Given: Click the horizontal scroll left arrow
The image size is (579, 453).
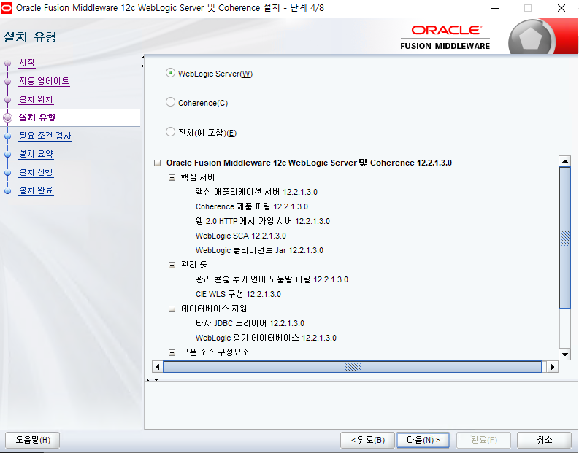Looking at the screenshot, I should [x=158, y=367].
